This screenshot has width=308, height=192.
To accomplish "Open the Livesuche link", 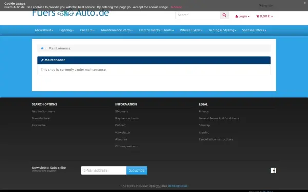I will point(38,125).
